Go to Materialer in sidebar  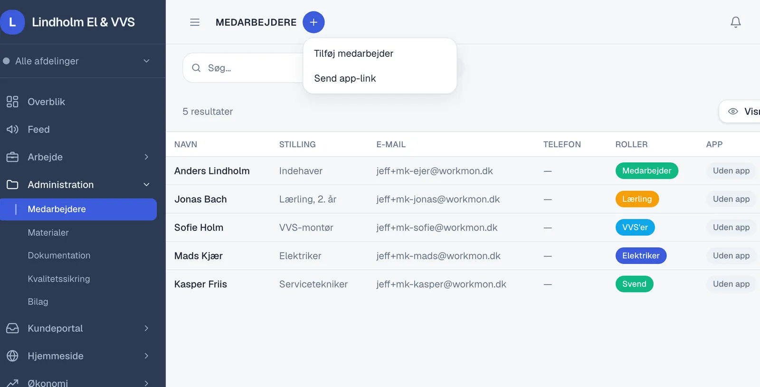48,233
